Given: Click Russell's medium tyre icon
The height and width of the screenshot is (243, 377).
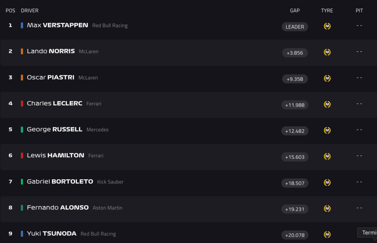Looking at the screenshot, I should 327,130.
